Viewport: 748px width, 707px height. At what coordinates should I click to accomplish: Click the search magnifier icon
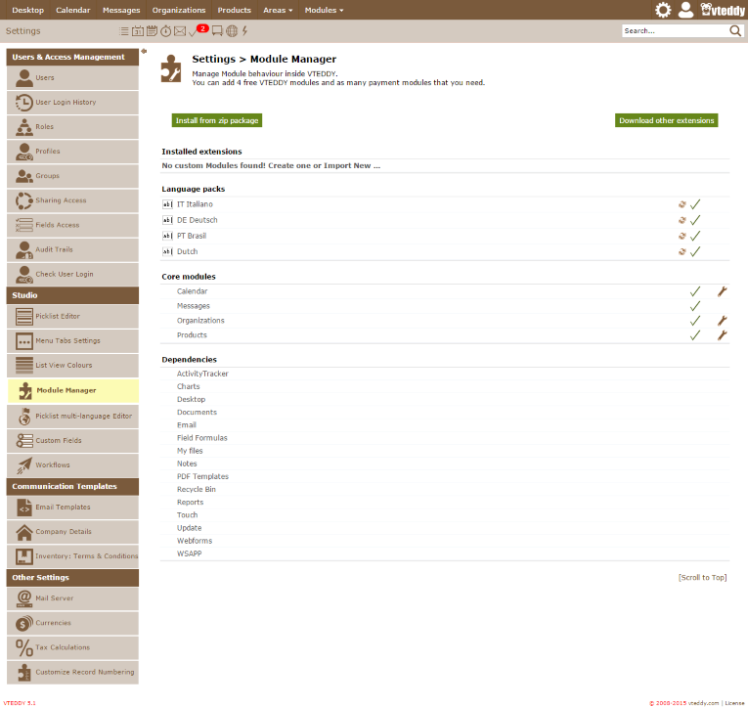[735, 31]
